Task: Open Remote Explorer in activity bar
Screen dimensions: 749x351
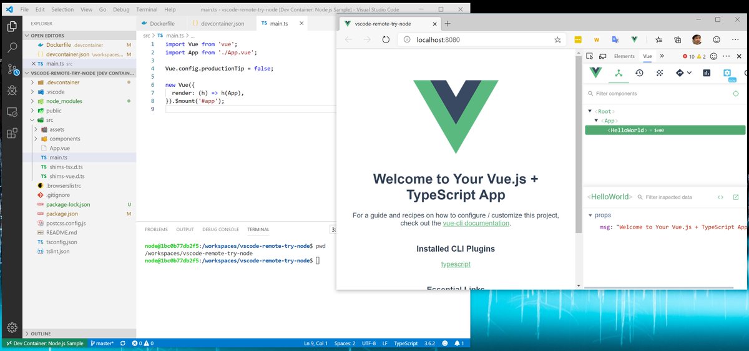Action: click(12, 112)
